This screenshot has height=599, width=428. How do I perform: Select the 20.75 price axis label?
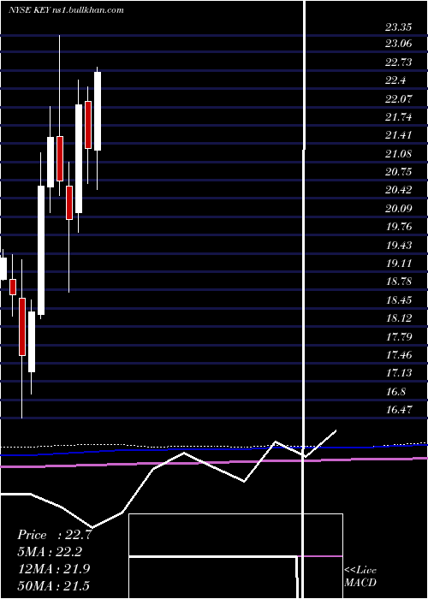pos(399,172)
